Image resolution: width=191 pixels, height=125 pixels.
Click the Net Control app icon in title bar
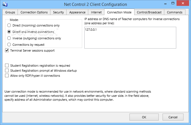[x=5, y=4]
